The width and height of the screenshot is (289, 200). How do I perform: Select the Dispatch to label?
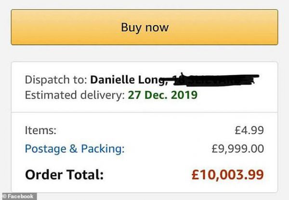click(x=56, y=79)
